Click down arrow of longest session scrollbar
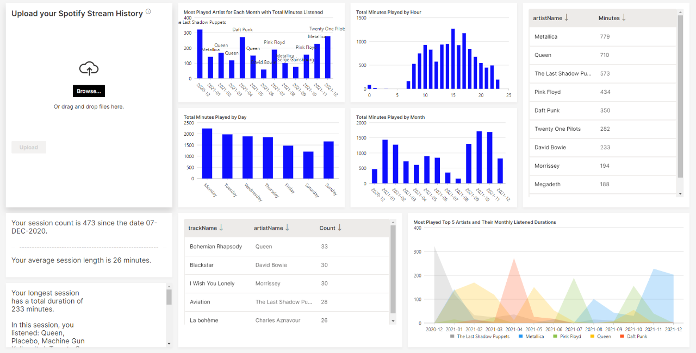The height and width of the screenshot is (353, 696). pyautogui.click(x=169, y=343)
